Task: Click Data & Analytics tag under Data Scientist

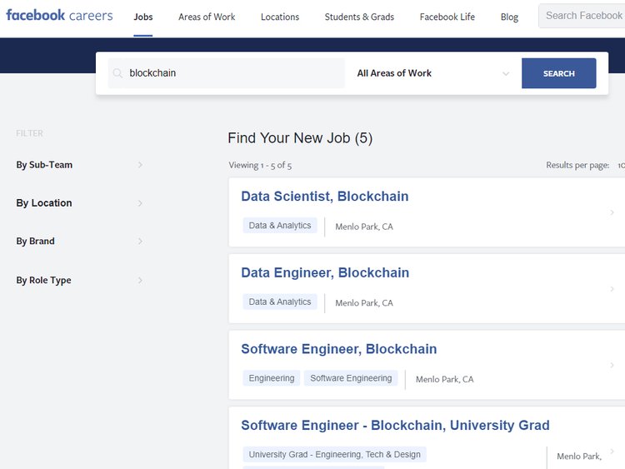Action: pyautogui.click(x=280, y=226)
